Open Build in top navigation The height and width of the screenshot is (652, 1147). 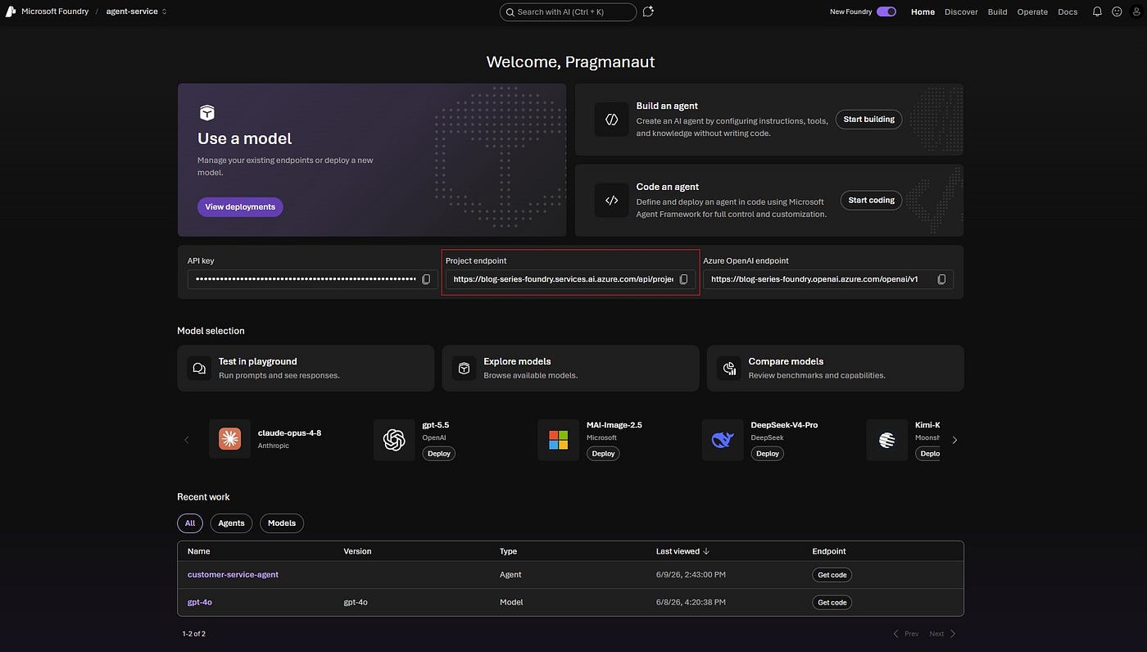click(997, 11)
